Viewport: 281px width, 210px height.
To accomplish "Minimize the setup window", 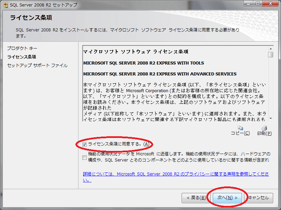I will [248, 3].
